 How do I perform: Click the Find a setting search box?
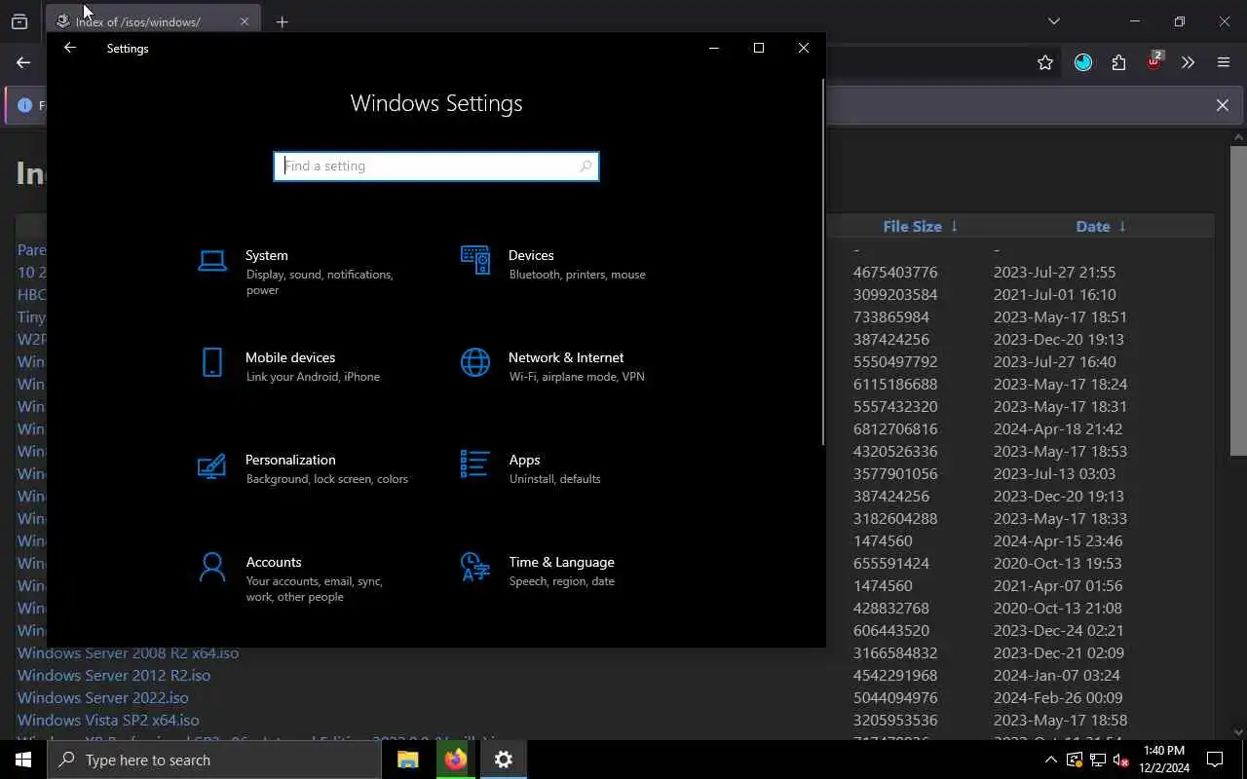436,167
